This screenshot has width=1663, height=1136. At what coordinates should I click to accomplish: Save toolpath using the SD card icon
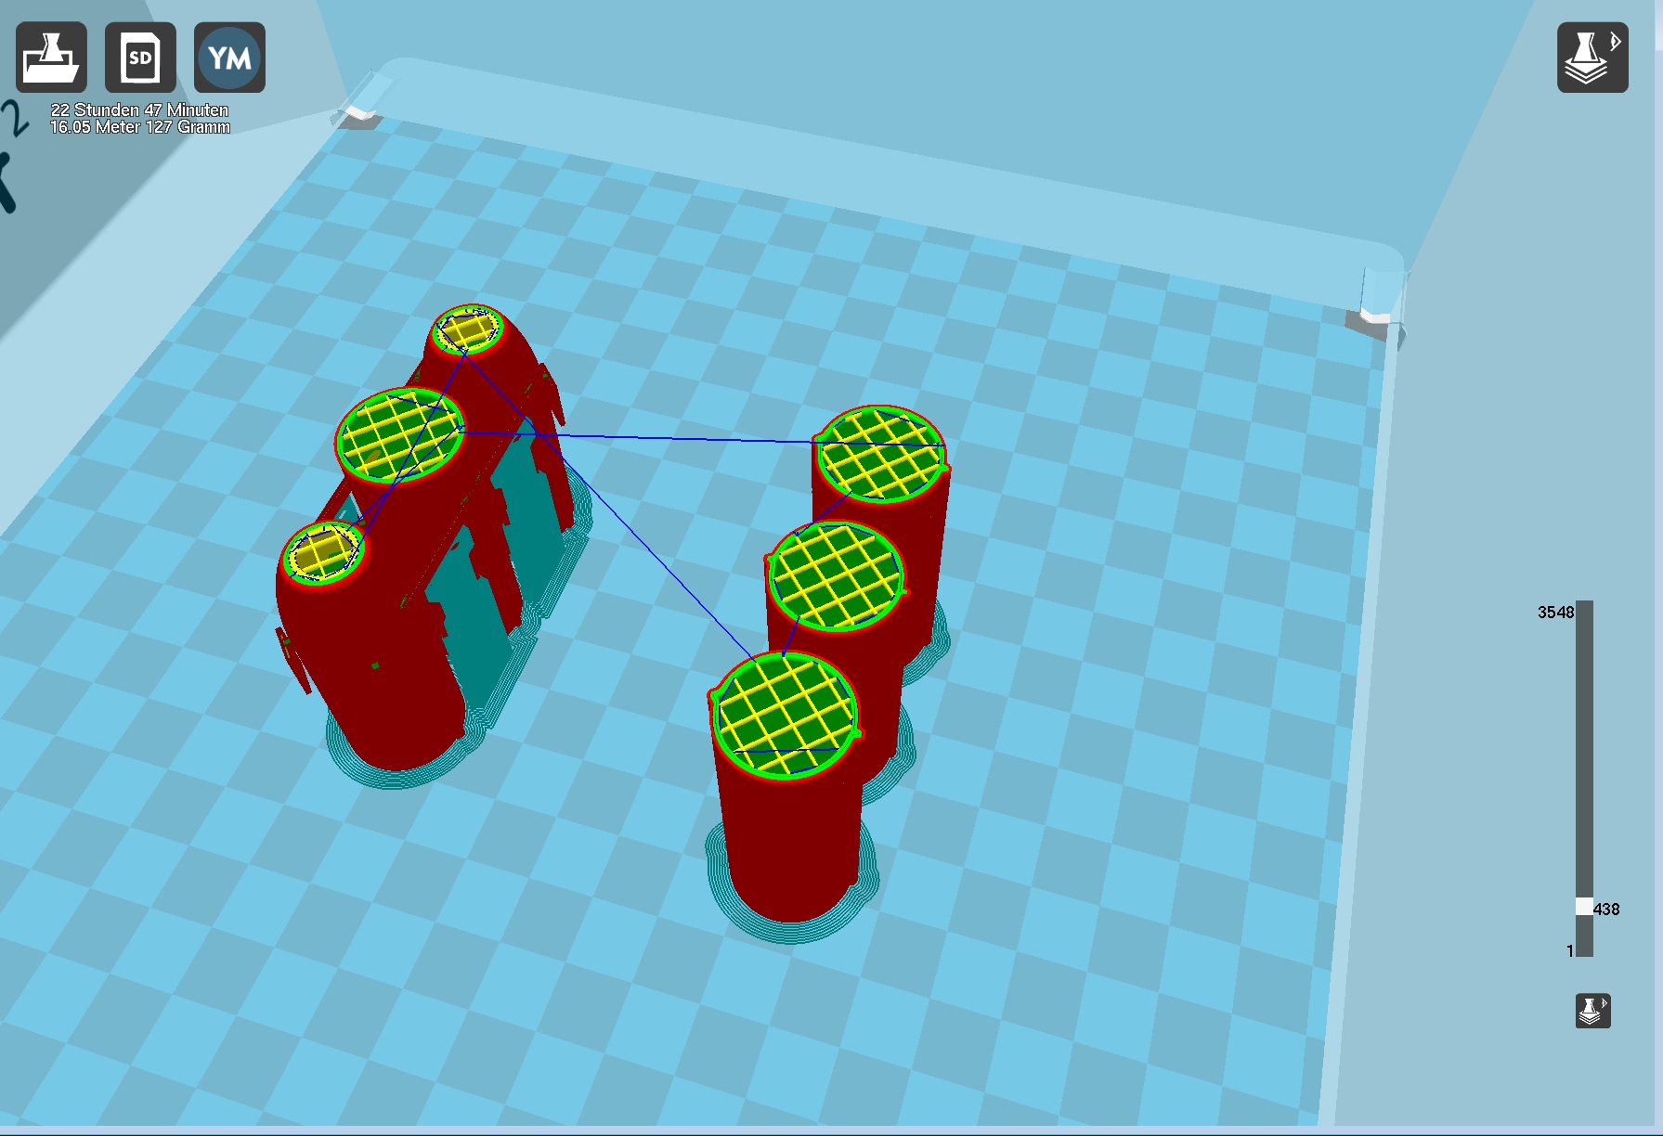(x=140, y=58)
